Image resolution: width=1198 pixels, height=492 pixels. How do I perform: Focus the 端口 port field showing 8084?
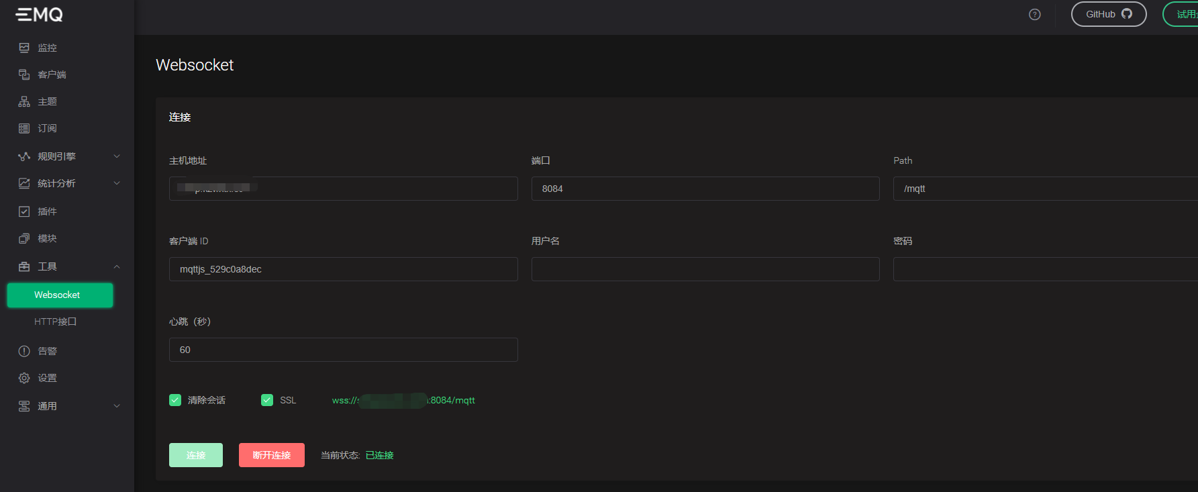click(705, 189)
